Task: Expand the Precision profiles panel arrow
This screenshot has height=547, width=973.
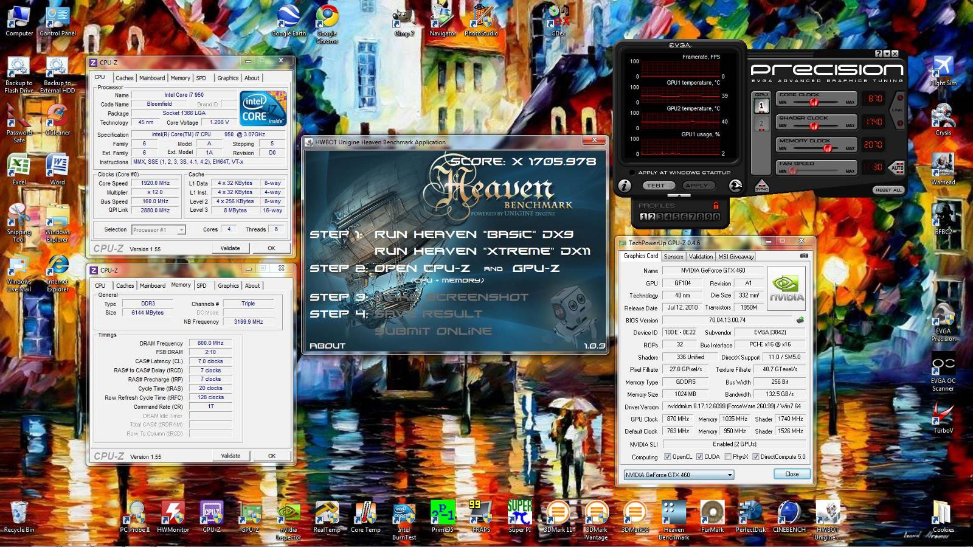Action: [x=679, y=195]
